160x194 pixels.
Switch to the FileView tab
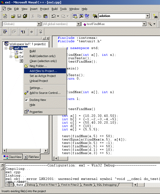[31, 157]
